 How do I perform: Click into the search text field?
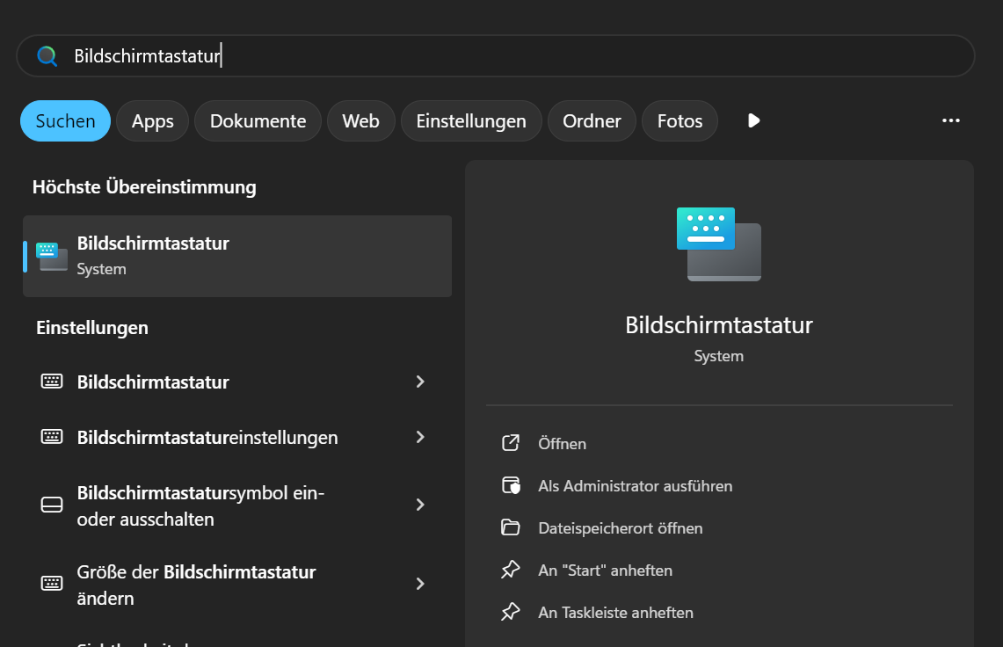point(527,56)
